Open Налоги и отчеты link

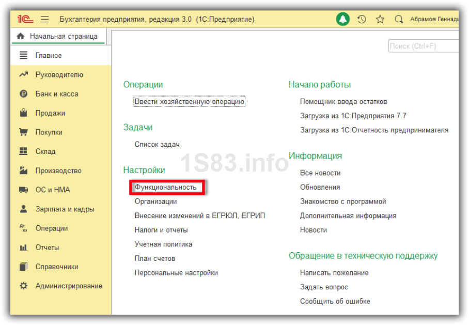pyautogui.click(x=161, y=230)
